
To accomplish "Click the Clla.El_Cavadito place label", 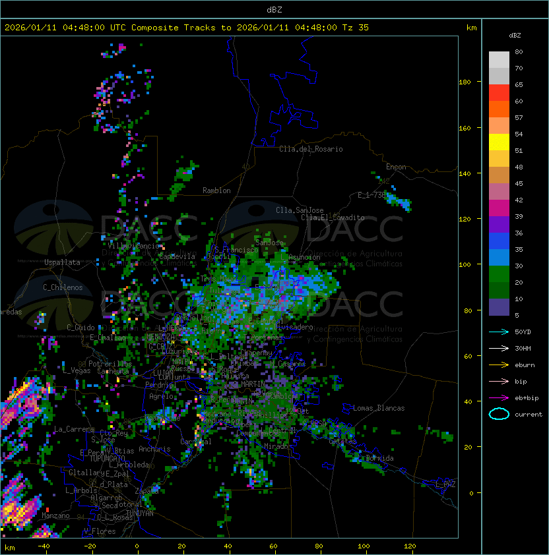I will [333, 218].
